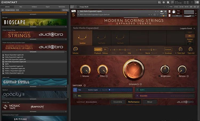Refresh the library list
This screenshot has height=121, width=200.
(3, 10)
